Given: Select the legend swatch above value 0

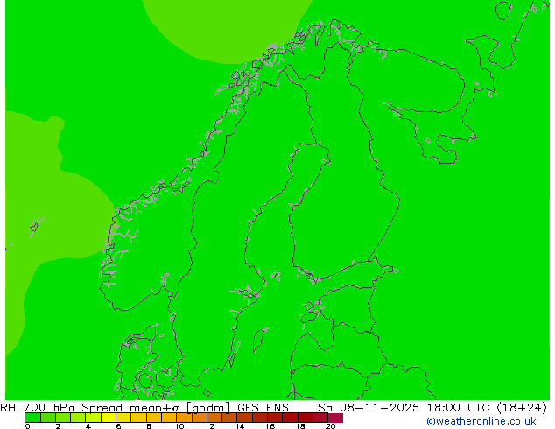Looking at the screenshot, I should (33, 418).
